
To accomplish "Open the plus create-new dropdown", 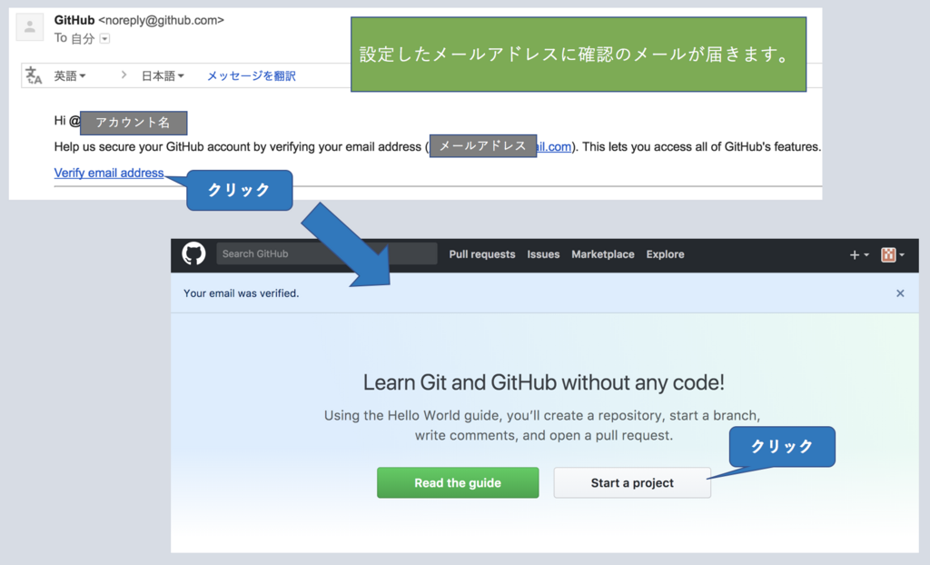I will pyautogui.click(x=859, y=254).
